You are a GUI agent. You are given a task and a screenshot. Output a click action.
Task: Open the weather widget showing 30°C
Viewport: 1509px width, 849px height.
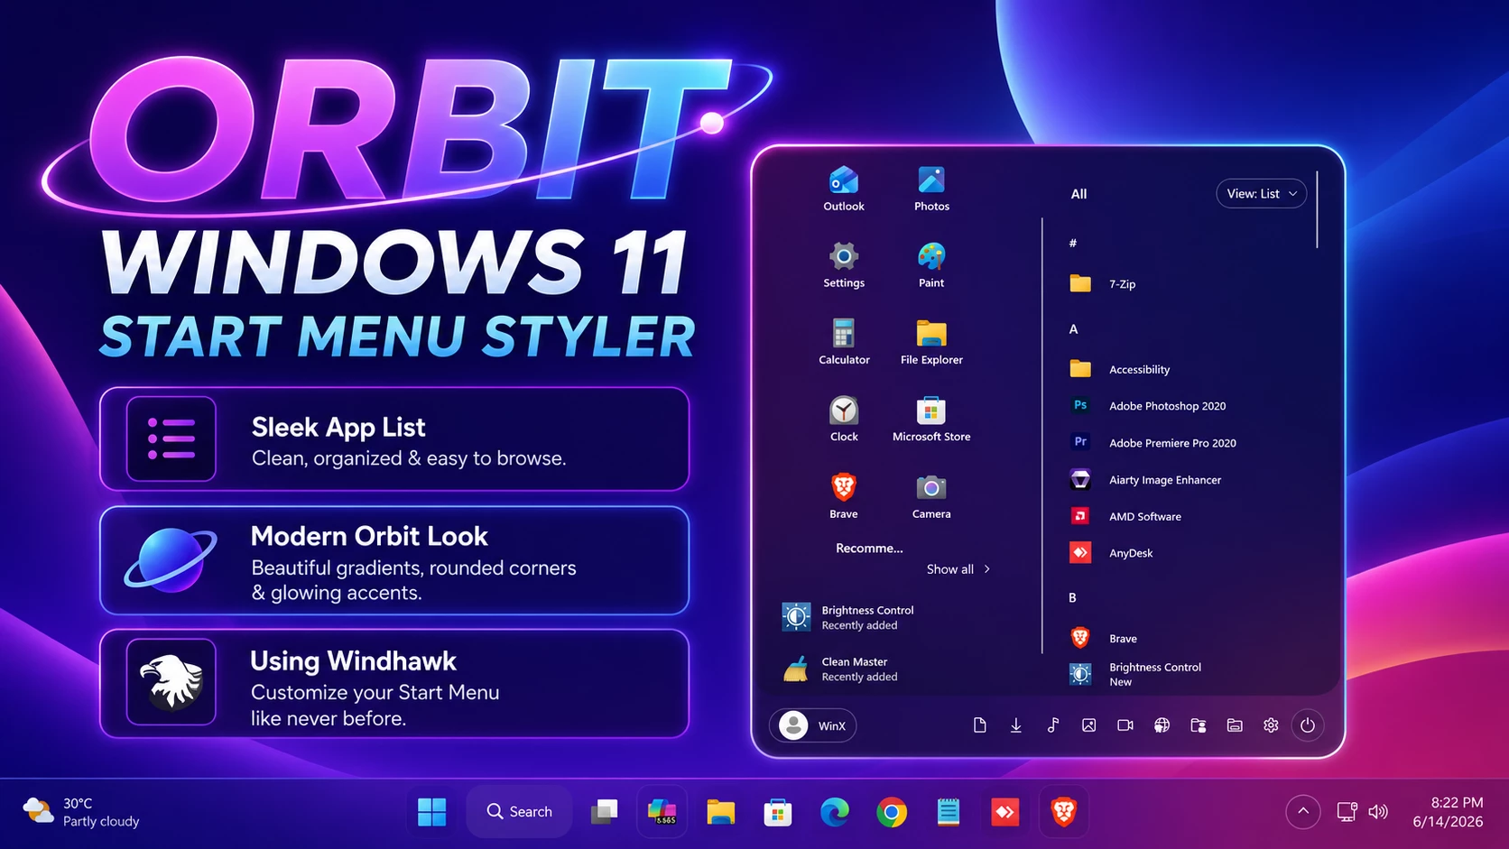point(81,812)
